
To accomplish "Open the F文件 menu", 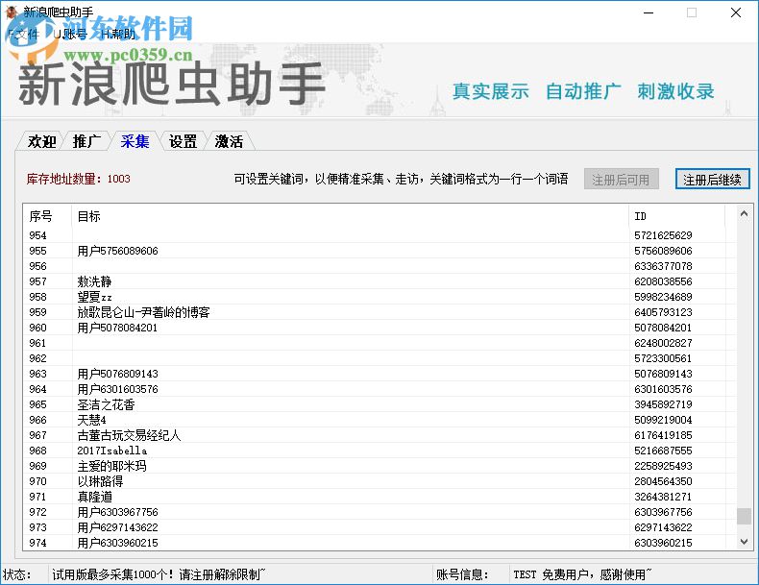I will (x=24, y=34).
